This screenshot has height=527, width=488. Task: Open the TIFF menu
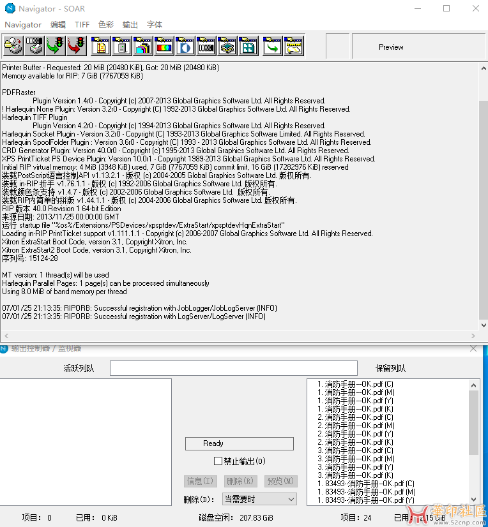(x=82, y=24)
